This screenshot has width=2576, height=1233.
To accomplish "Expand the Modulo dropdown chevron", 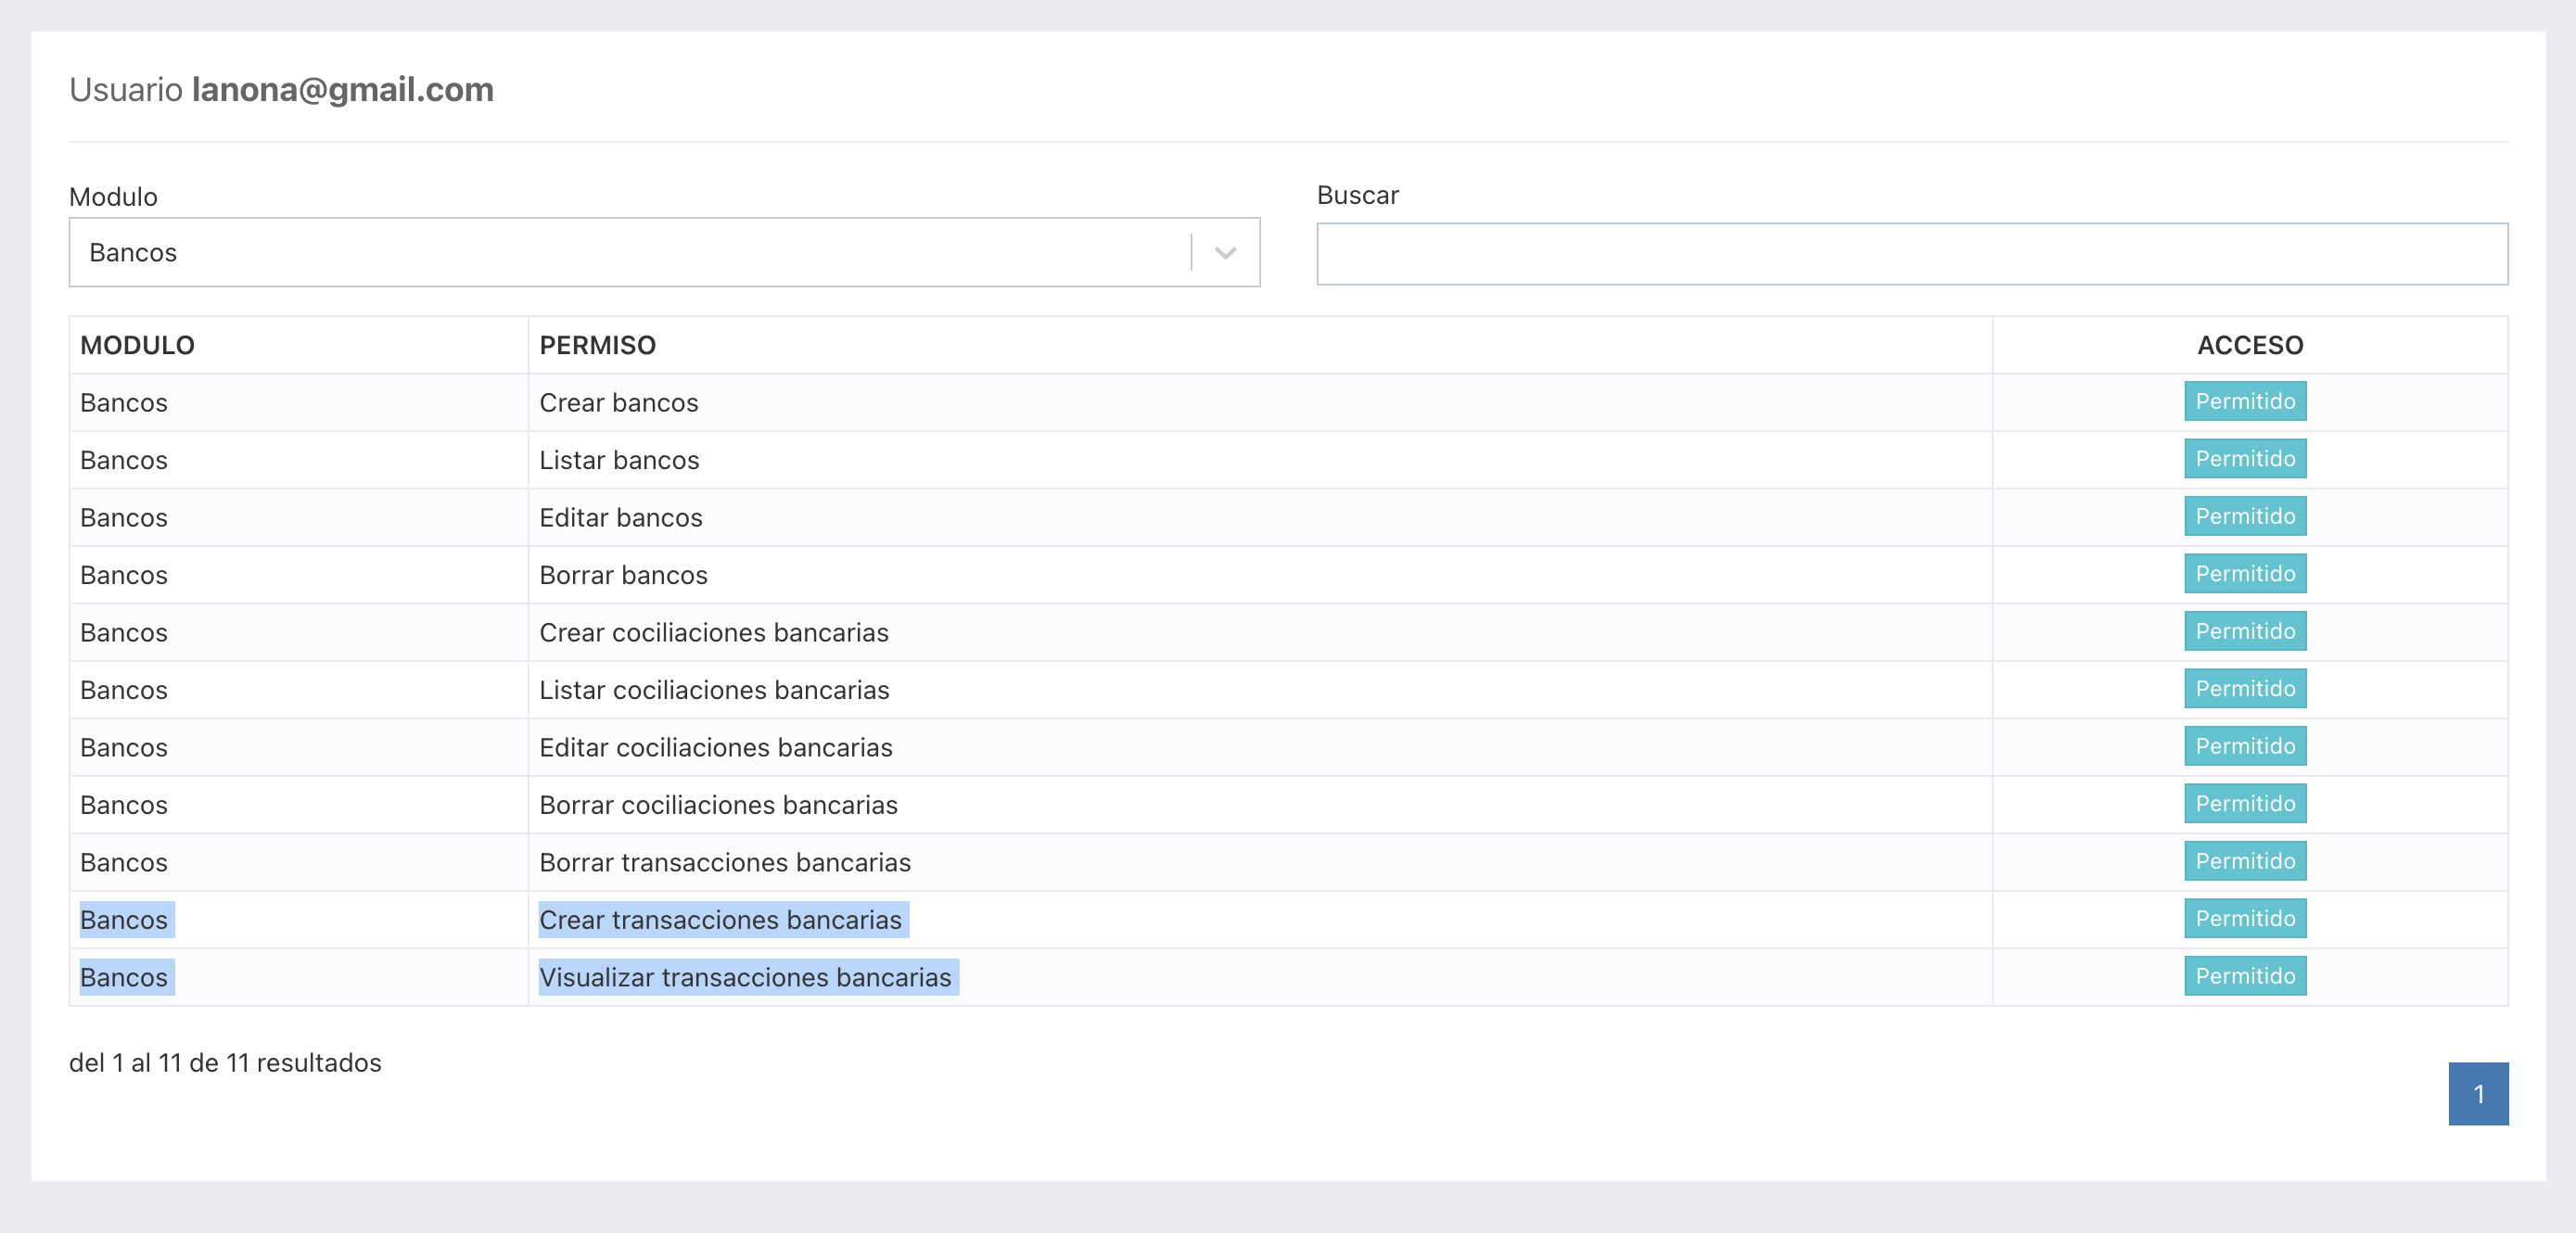I will click(x=1225, y=253).
